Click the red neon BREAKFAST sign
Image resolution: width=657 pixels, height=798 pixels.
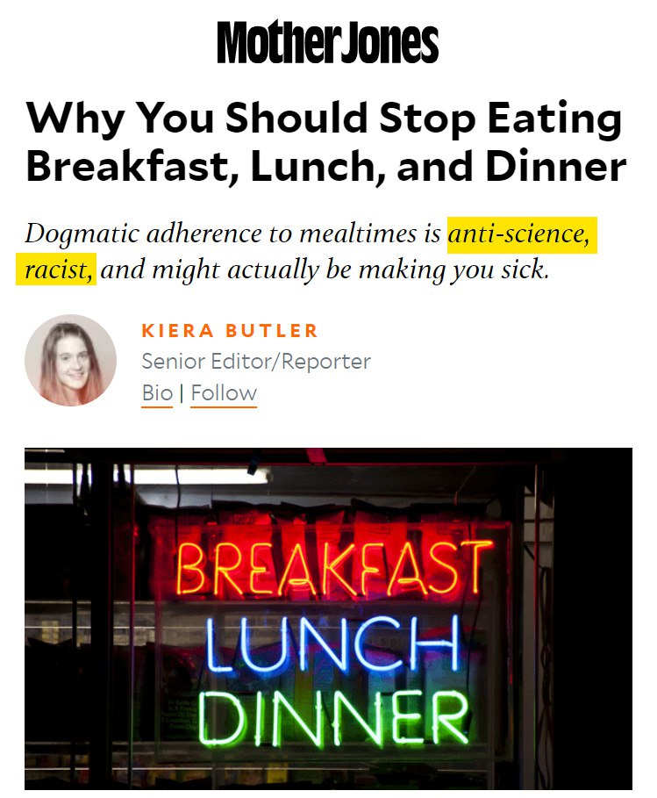[x=333, y=569]
